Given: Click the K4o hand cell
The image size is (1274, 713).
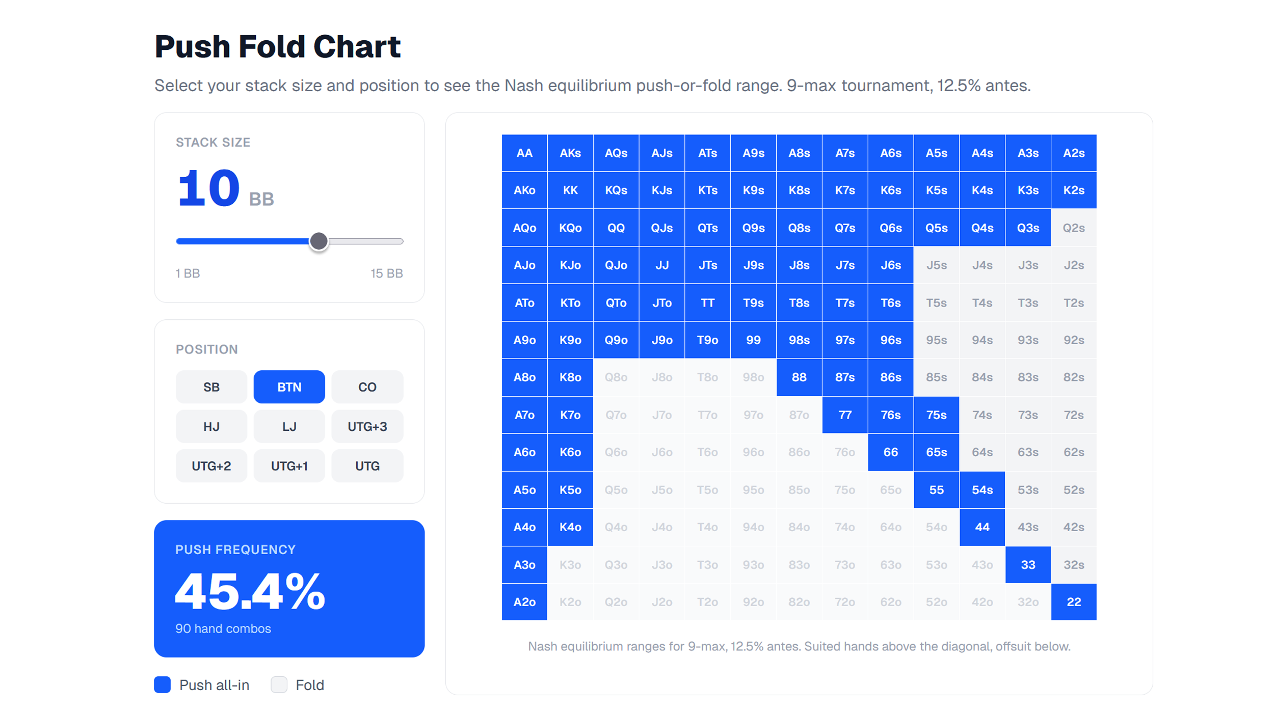Looking at the screenshot, I should coord(570,527).
